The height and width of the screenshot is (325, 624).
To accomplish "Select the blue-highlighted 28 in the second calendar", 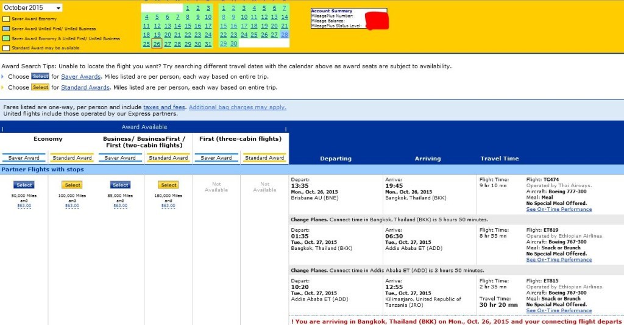I will tap(284, 35).
